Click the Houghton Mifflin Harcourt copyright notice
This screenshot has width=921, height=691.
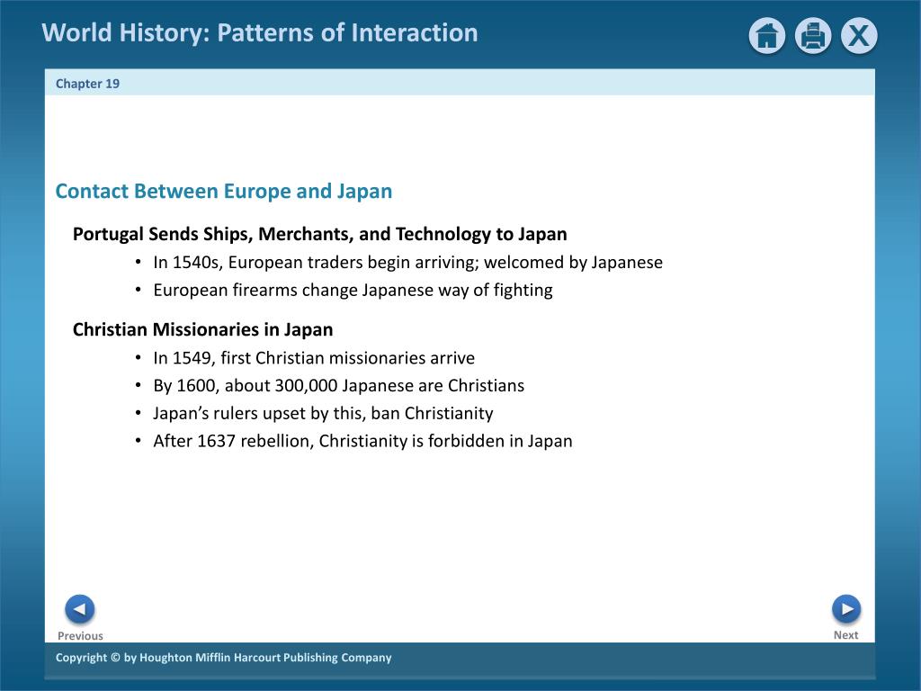click(223, 658)
